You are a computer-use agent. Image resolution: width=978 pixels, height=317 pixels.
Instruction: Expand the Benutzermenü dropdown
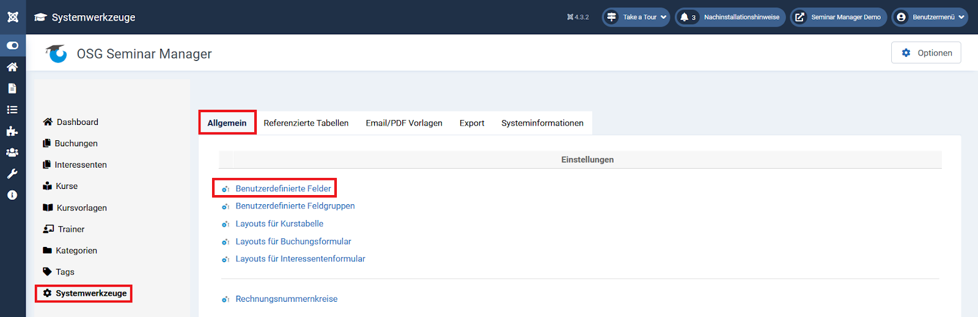(x=929, y=17)
